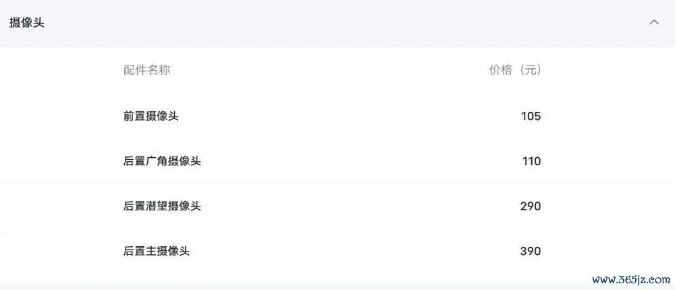Click the 价格（元） column header
Screen dimensions: 675x290
click(515, 69)
